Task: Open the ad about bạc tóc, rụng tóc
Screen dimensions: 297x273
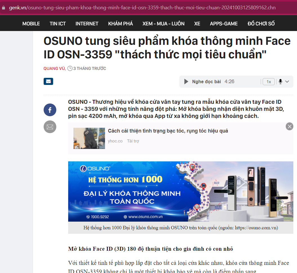Action: click(x=168, y=131)
